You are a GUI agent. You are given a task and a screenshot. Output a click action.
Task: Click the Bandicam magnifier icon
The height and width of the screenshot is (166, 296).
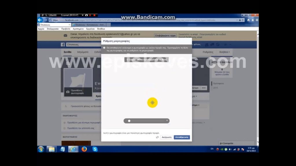(x=46, y=15)
